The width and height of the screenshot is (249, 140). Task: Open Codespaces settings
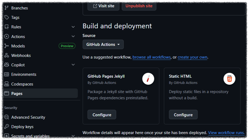click(x=22, y=84)
